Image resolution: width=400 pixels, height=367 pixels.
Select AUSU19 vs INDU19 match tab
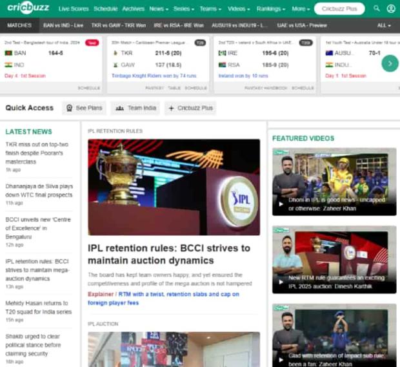tap(239, 25)
